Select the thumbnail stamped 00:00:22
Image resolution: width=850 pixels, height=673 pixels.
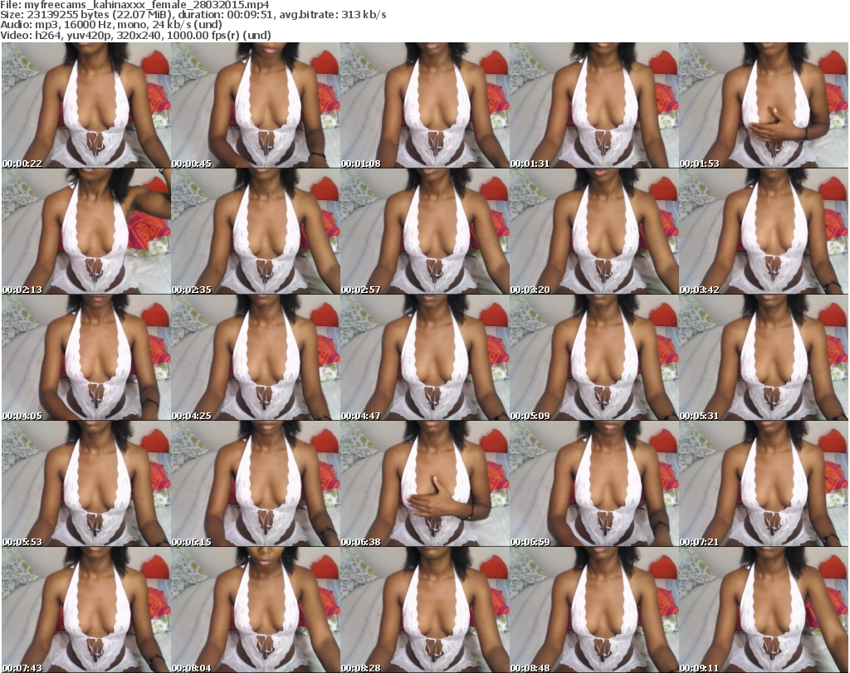pos(86,105)
